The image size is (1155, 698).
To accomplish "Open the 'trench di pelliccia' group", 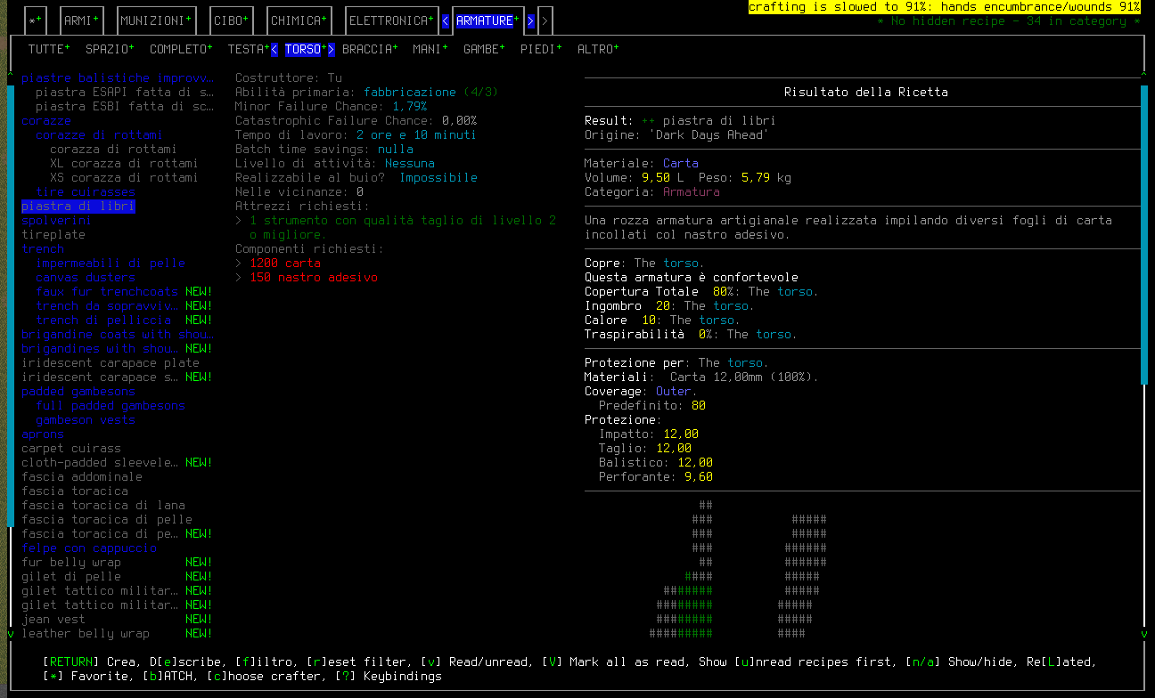I will (103, 320).
